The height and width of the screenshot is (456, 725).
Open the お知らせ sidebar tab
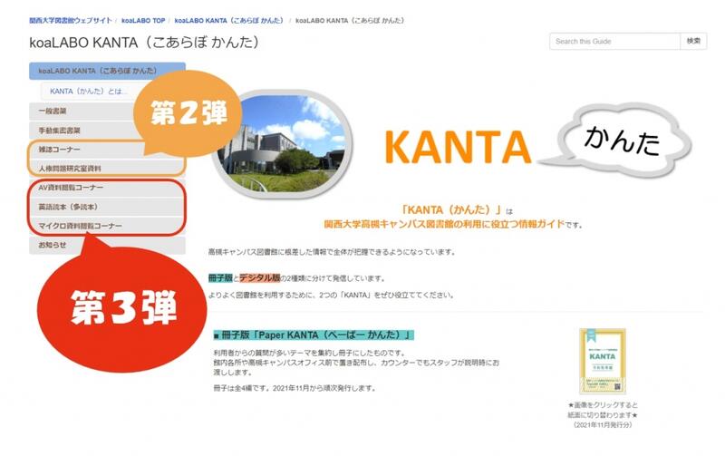click(x=53, y=245)
